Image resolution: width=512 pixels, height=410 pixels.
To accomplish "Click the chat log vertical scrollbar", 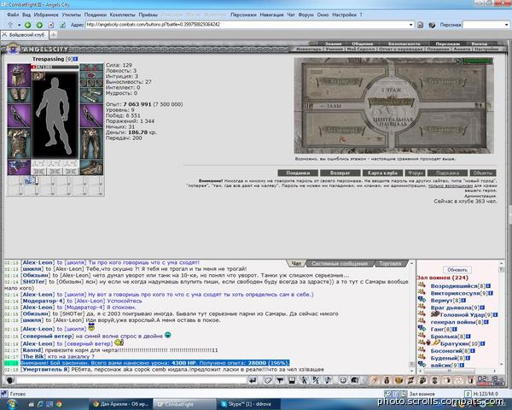I will point(412,317).
